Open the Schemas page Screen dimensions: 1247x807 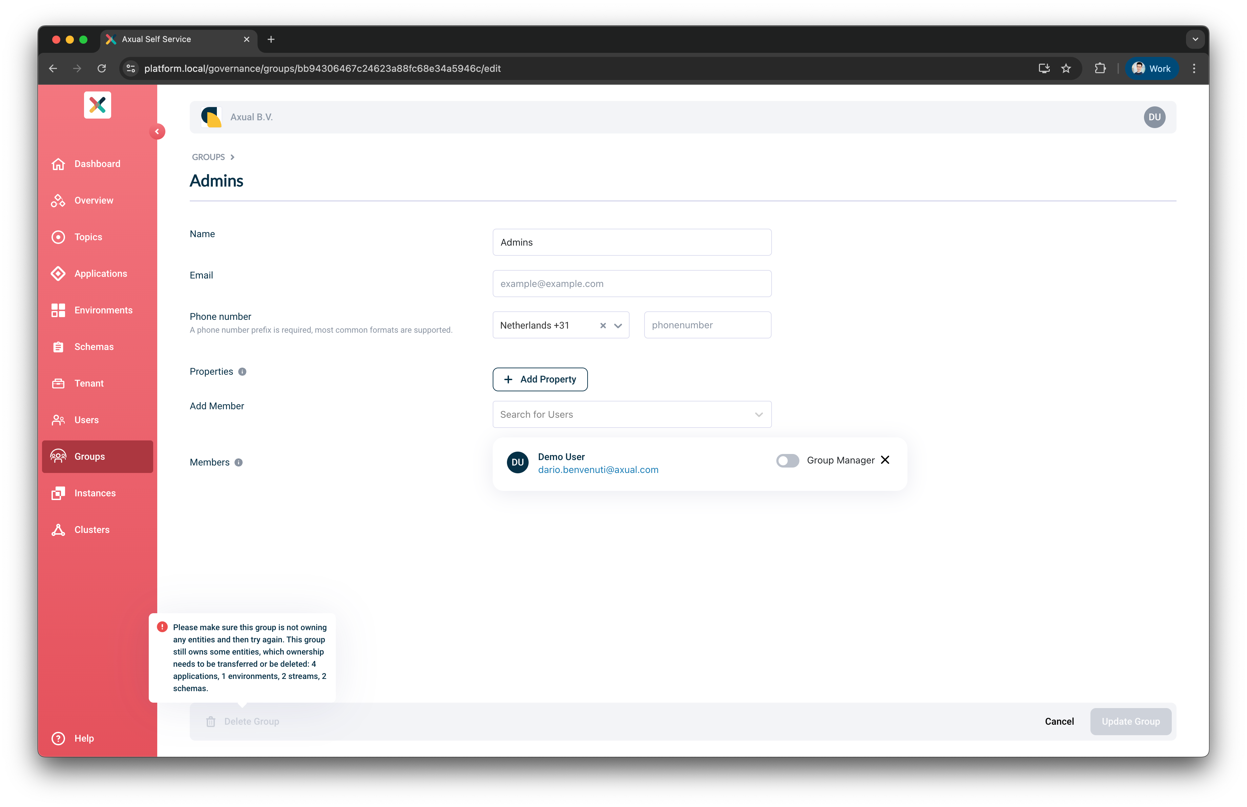pos(94,347)
